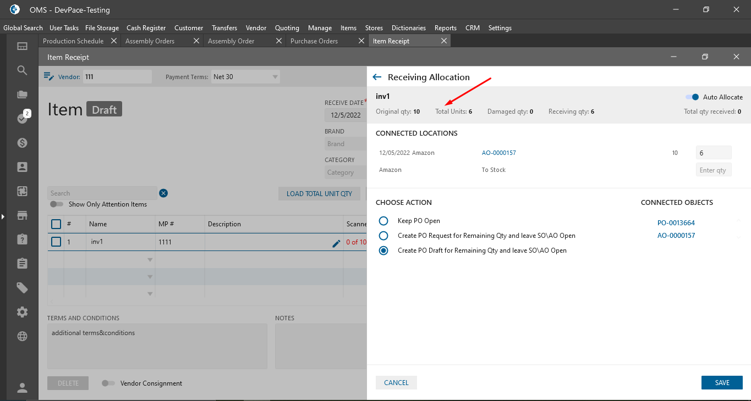Click the SAVE button
751x401 pixels.
721,383
